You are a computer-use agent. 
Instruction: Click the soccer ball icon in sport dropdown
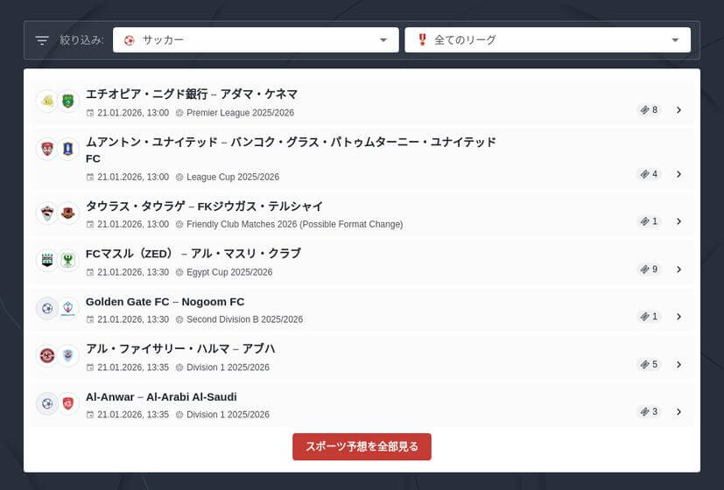130,40
